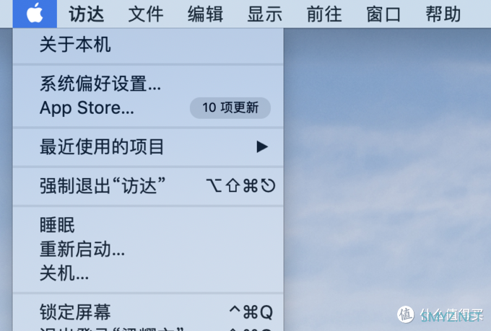Select 重新启动...
This screenshot has width=491, height=331.
148,250
